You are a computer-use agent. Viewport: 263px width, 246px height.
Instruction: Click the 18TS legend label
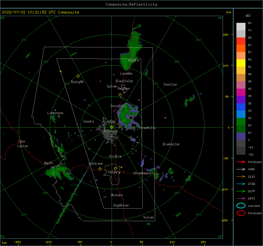251,199
